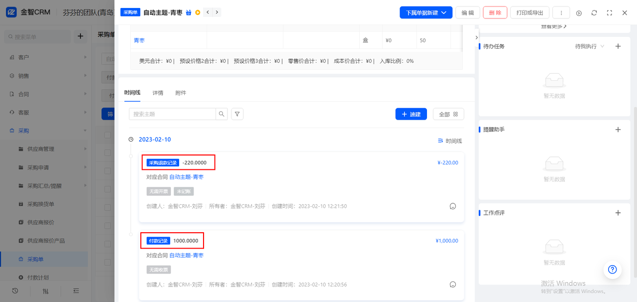Comment on the 采购退款记录 card
Viewport: 637px width, 302px height.
(x=453, y=206)
